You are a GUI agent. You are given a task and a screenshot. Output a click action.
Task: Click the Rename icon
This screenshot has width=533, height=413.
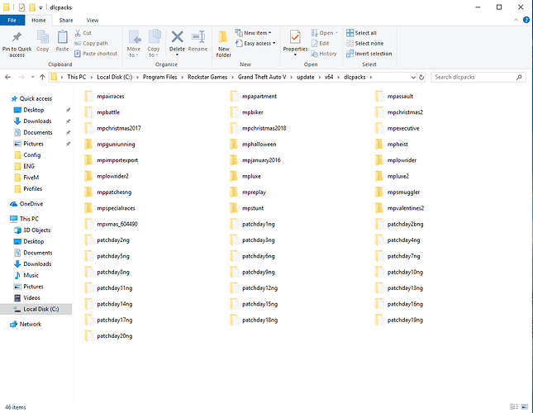[x=197, y=36]
